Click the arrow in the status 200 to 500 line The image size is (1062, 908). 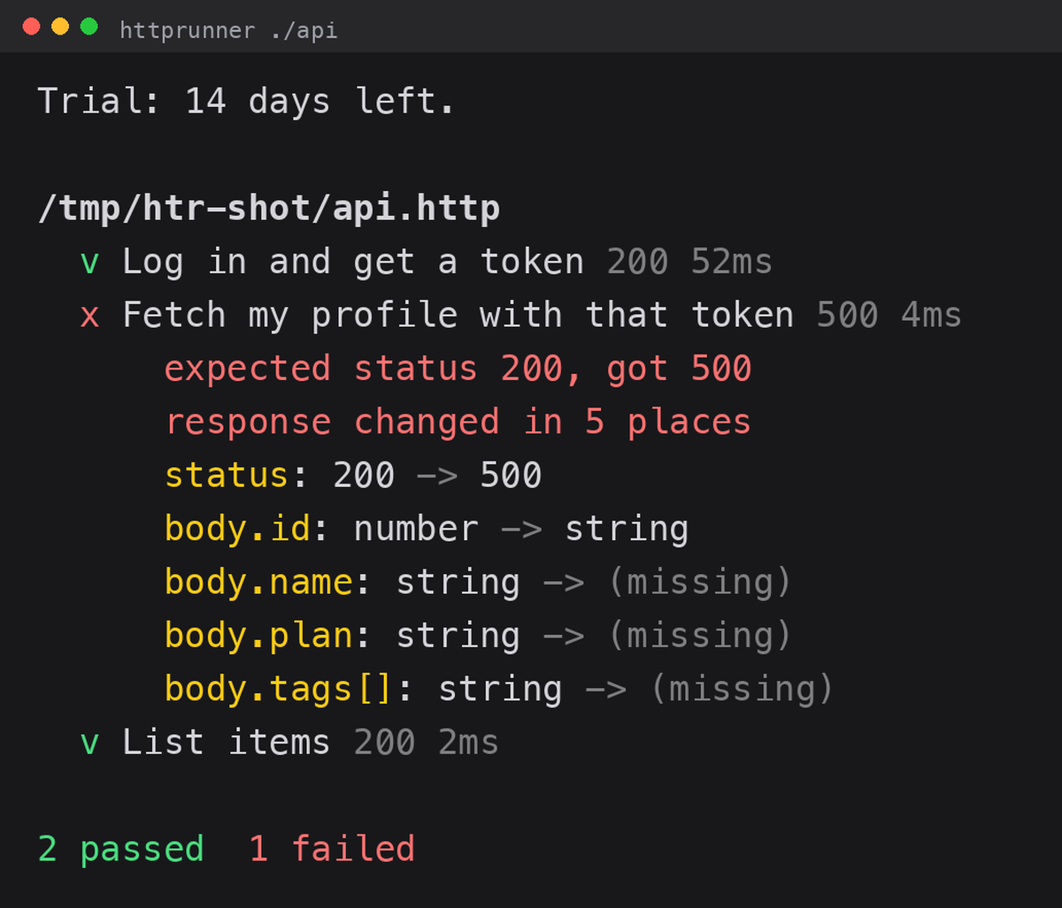point(437,477)
